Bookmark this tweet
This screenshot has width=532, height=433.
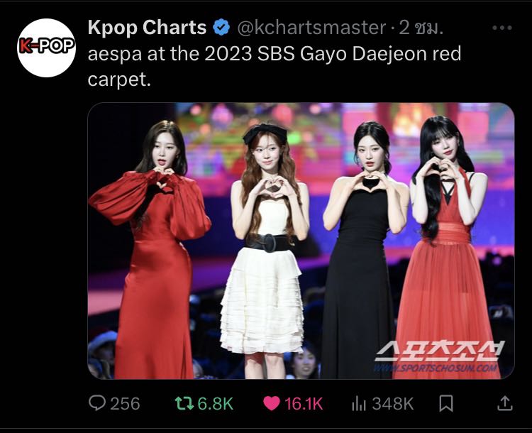click(x=446, y=403)
